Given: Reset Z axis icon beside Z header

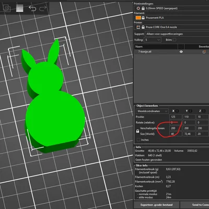Looking at the screenshot, I should (204, 111).
